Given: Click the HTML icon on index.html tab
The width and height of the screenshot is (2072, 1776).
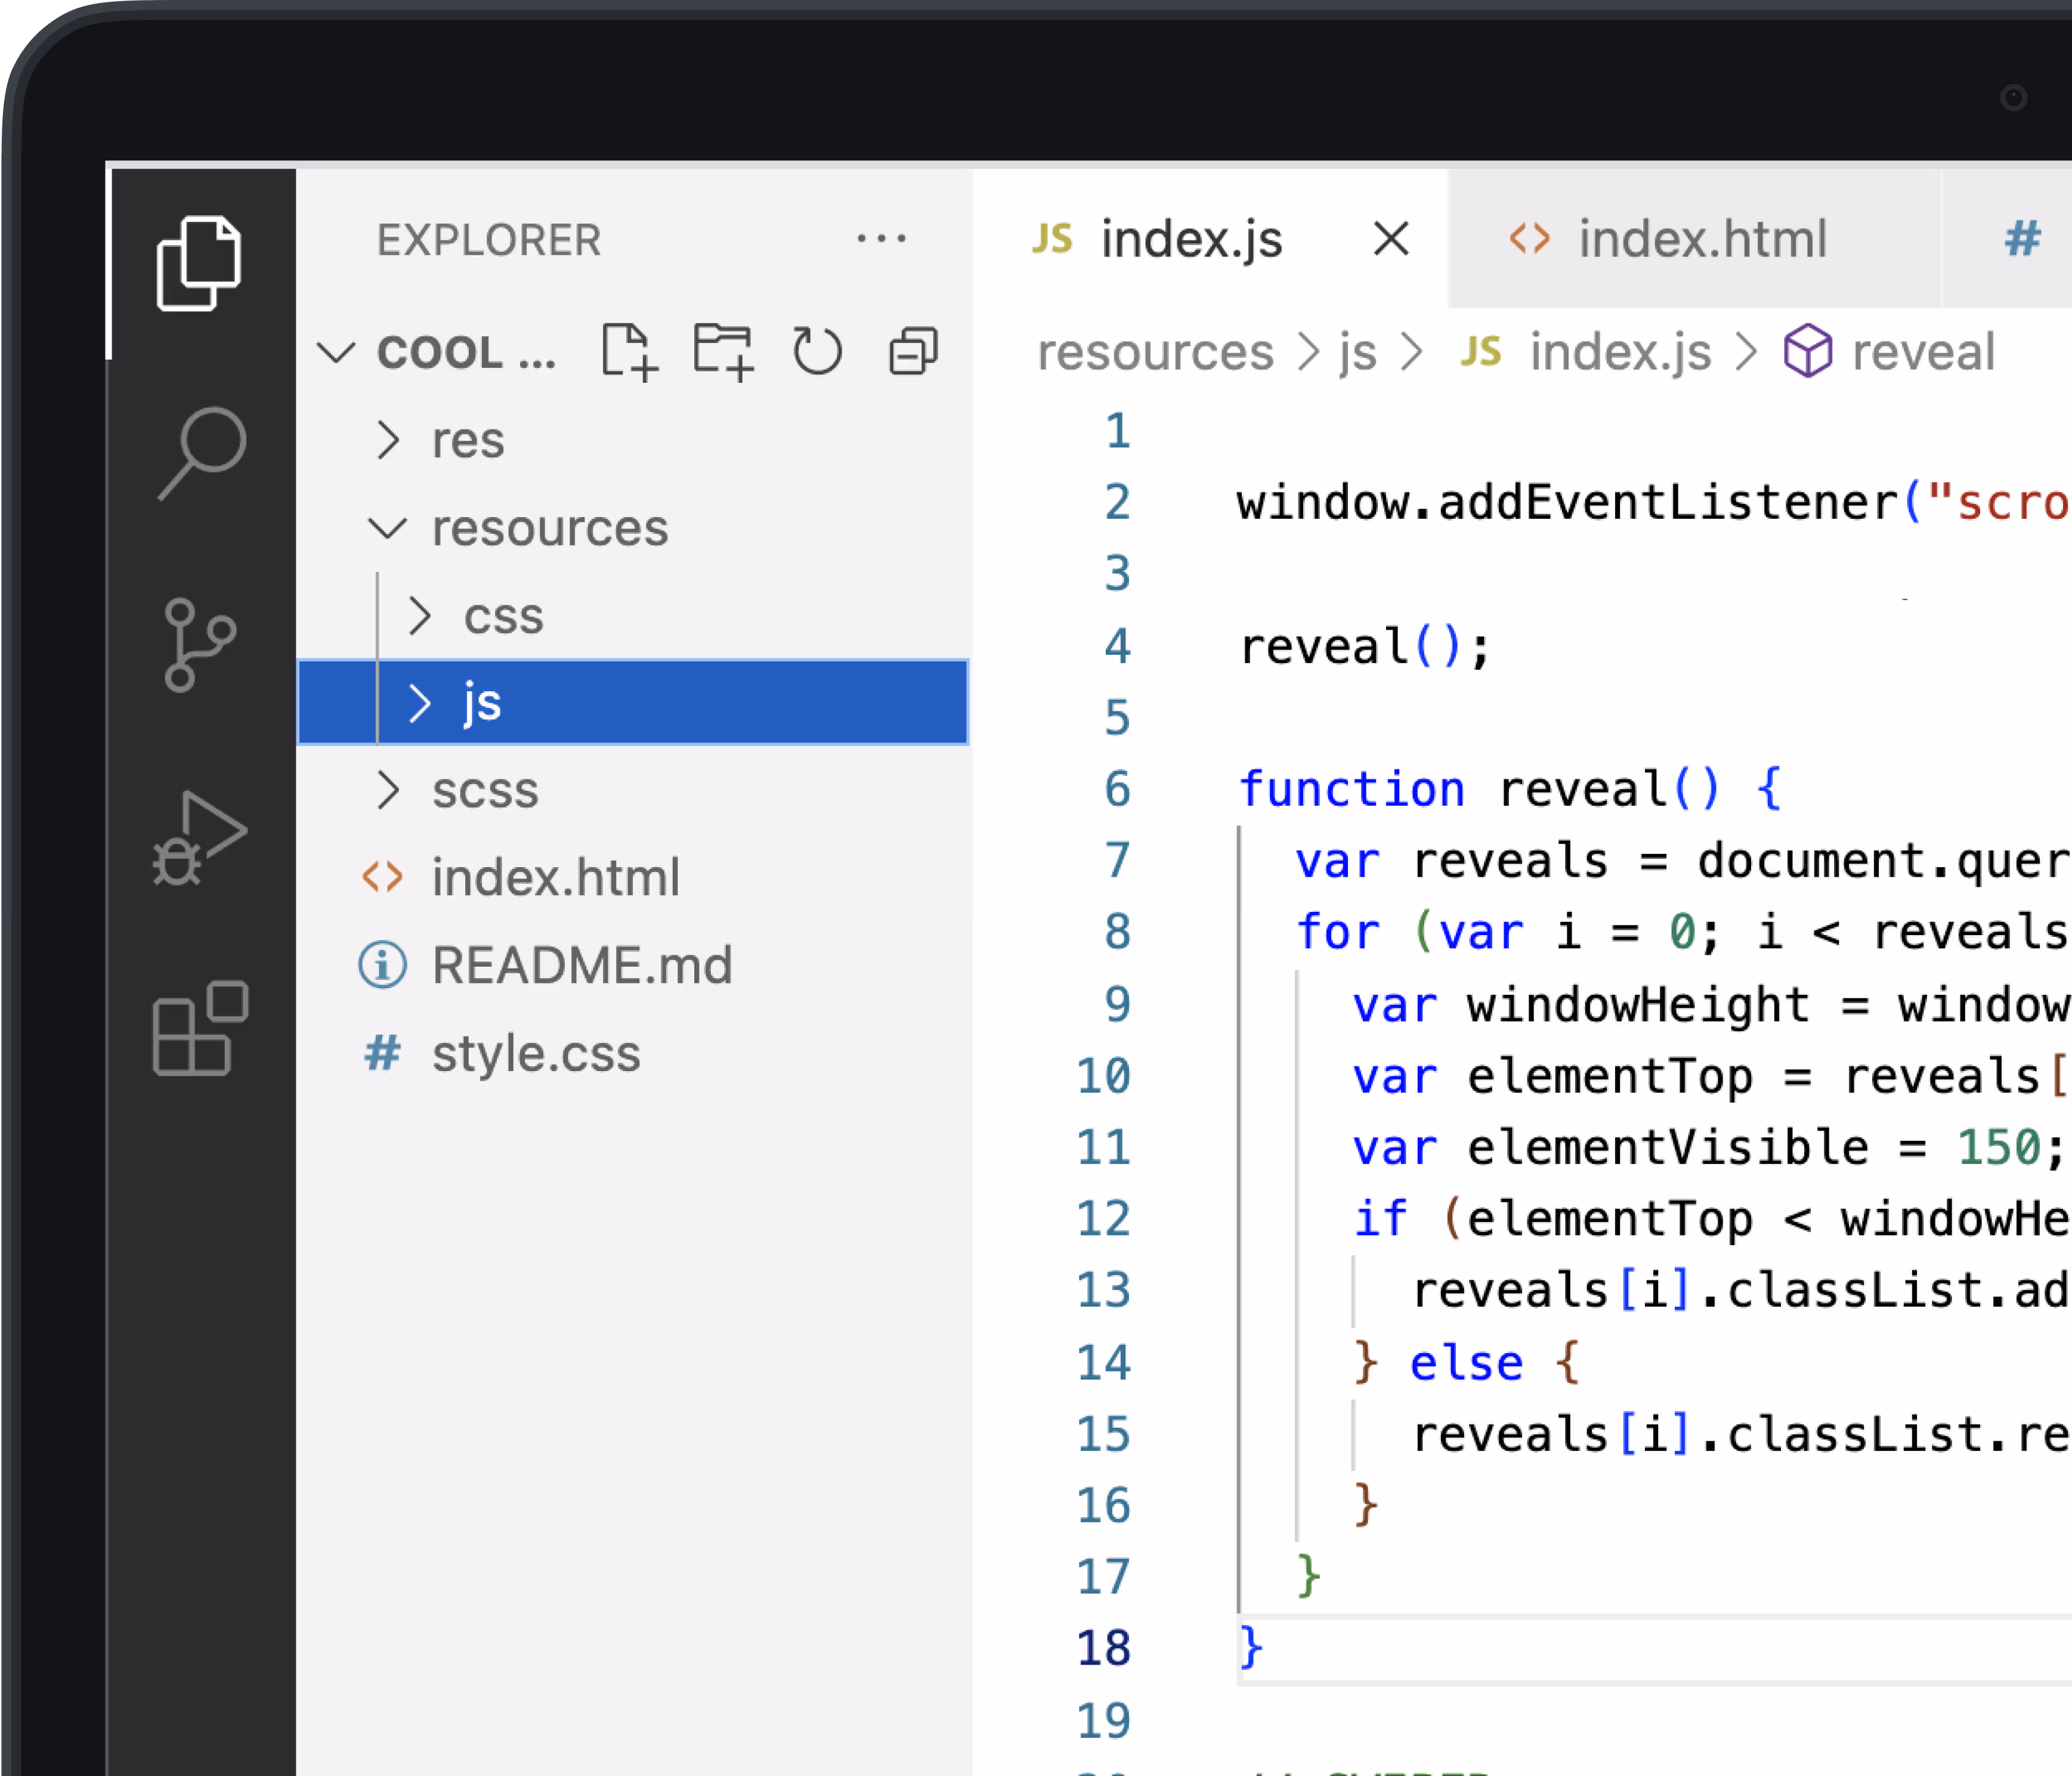Looking at the screenshot, I should 1529,239.
